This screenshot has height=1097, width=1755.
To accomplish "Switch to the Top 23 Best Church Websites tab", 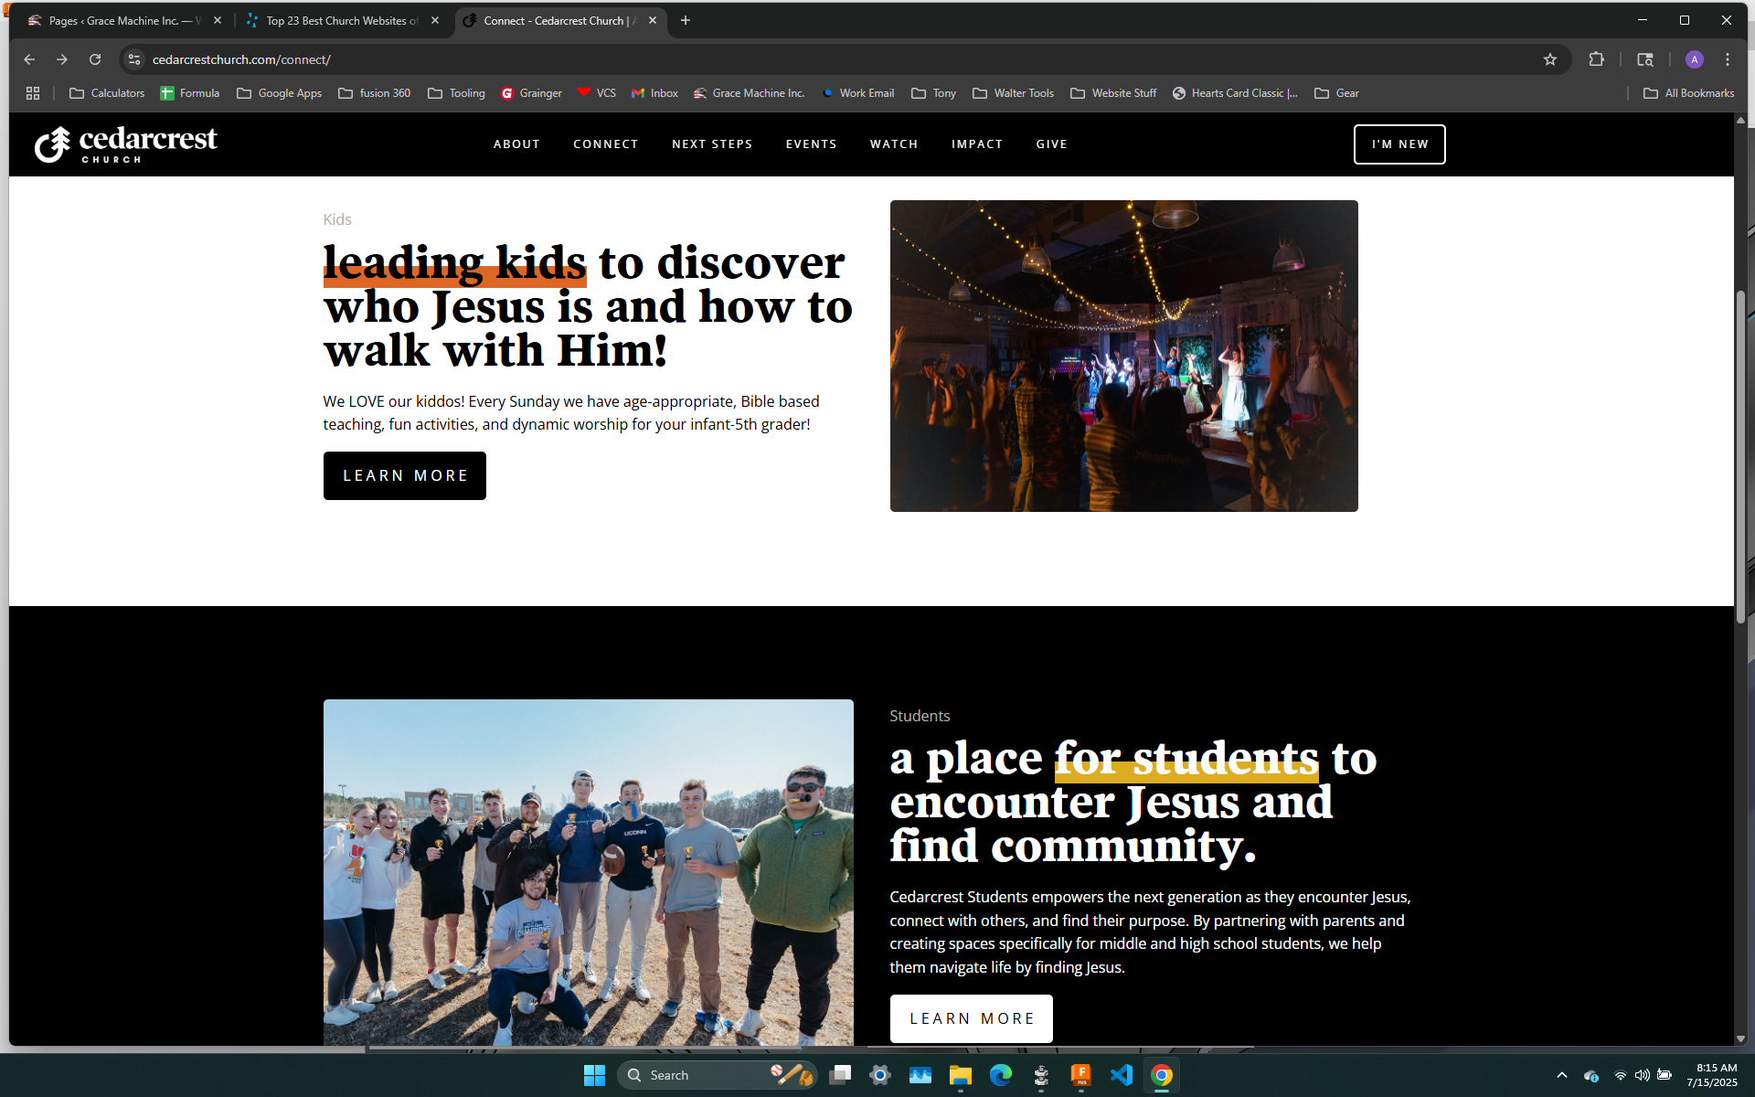I will (x=340, y=20).
